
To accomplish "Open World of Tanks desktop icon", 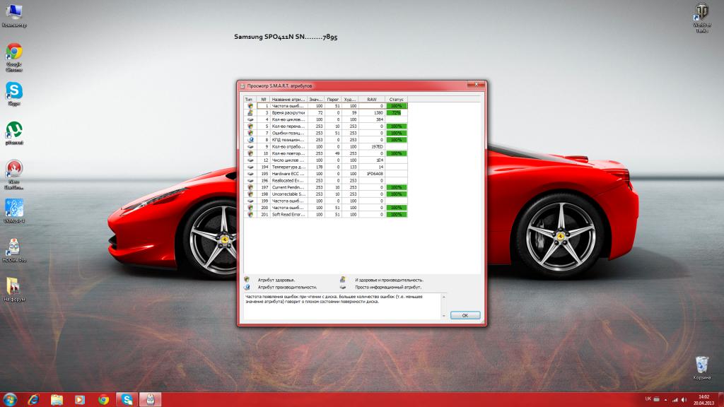I will coord(701,13).
